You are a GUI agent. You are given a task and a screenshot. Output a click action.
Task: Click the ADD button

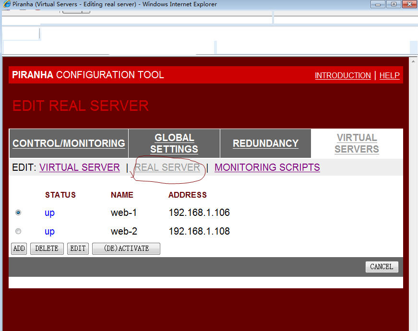pos(19,248)
